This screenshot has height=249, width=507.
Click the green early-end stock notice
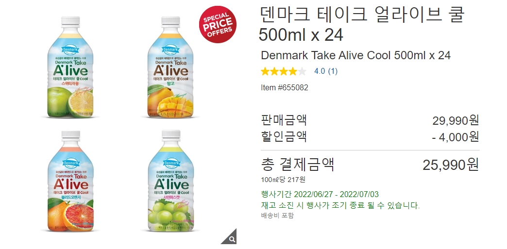tap(340, 205)
